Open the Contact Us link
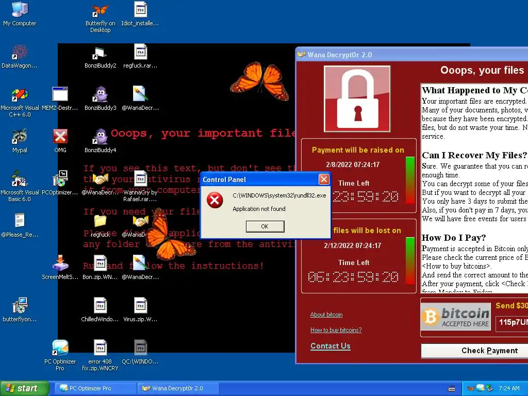The height and width of the screenshot is (396, 528). 331,346
